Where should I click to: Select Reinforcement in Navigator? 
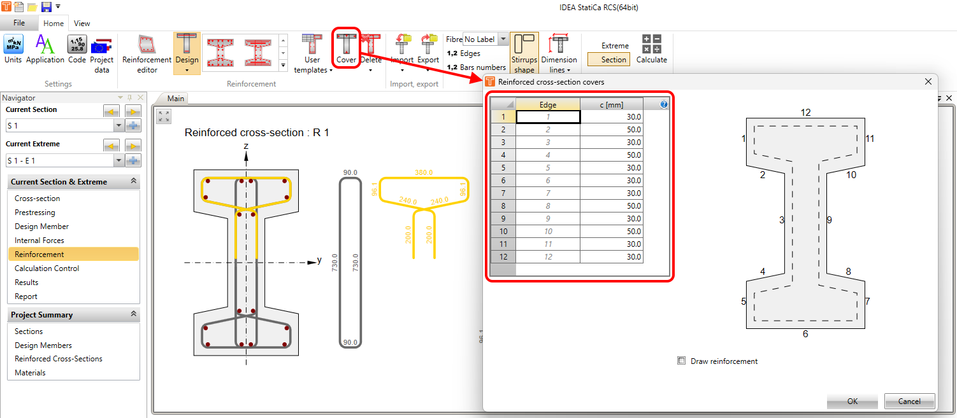pos(73,254)
